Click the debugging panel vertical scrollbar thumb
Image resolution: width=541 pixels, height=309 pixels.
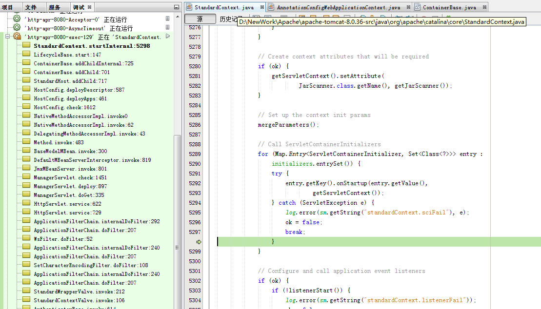178,221
